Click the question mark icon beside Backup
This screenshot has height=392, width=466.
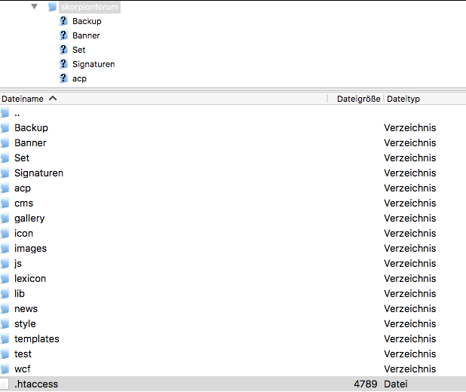(63, 21)
